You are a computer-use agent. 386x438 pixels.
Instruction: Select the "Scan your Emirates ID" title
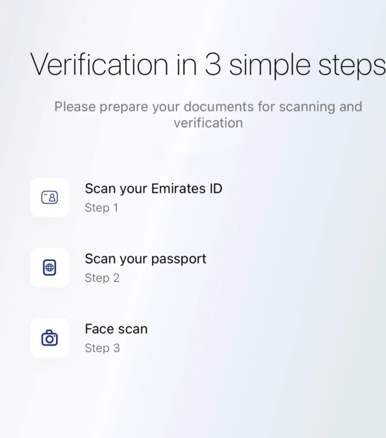coord(153,188)
